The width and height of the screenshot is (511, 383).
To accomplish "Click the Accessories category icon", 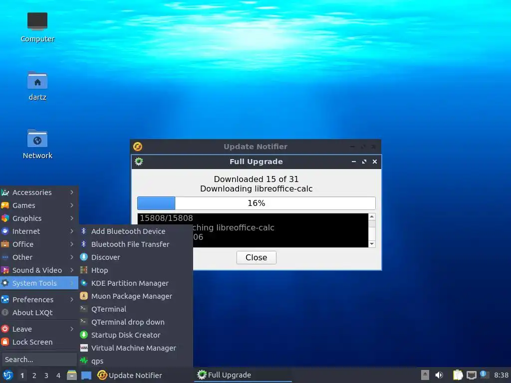I will (x=5, y=192).
